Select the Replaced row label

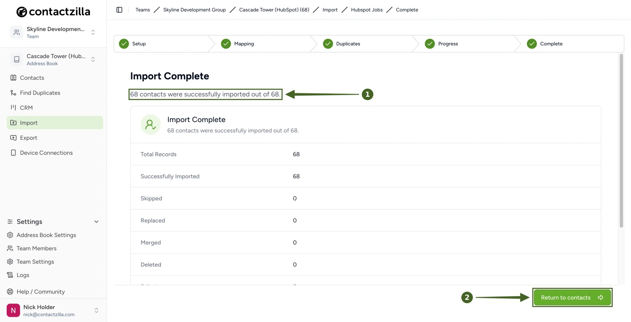153,220
